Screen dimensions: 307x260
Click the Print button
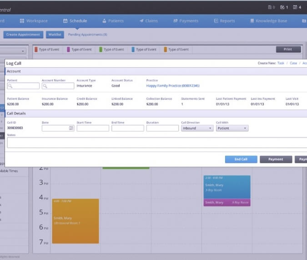[x=288, y=49]
